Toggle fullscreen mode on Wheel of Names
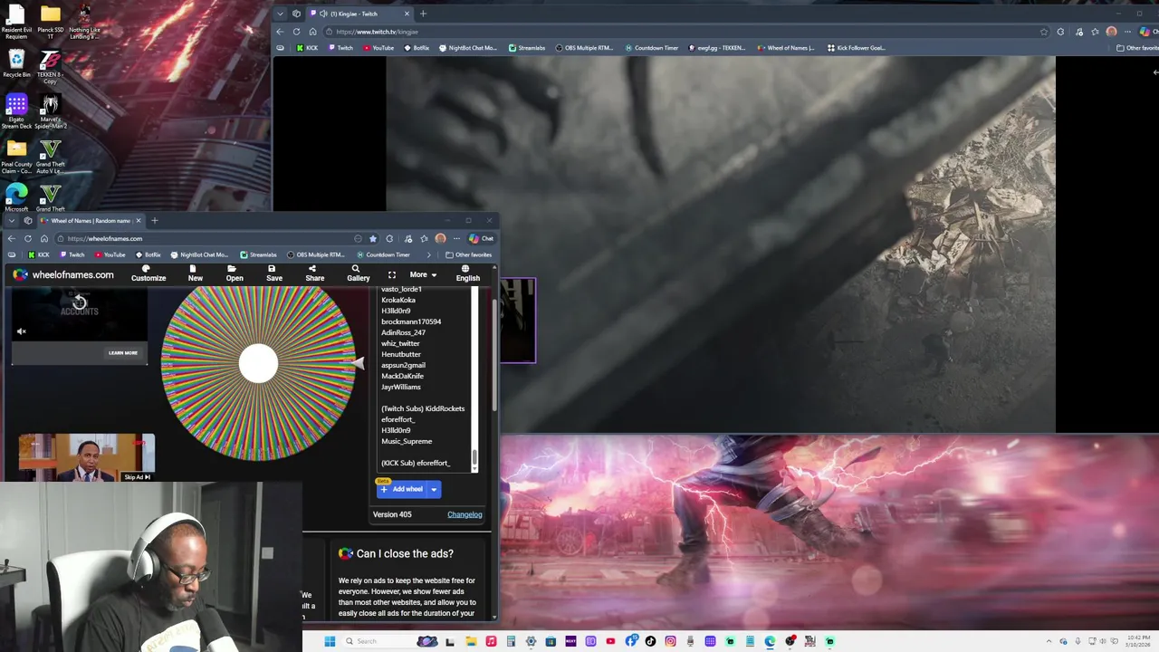This screenshot has width=1159, height=652. 391,274
